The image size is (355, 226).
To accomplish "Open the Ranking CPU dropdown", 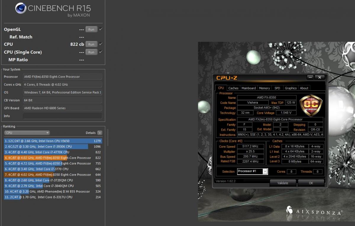I will pyautogui.click(x=27, y=133).
